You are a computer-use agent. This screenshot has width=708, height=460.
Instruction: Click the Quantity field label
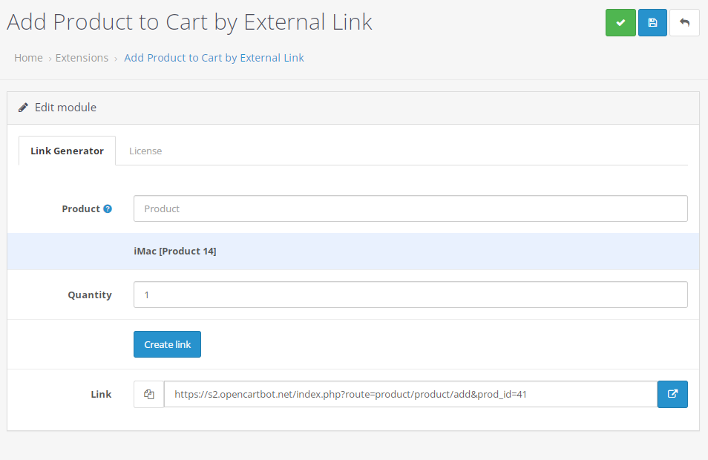coord(90,295)
